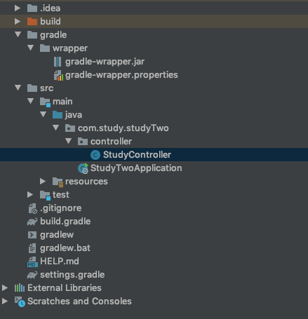The image size is (308, 319).
Task: Select the highlighted build folder label
Action: [x=51, y=22]
